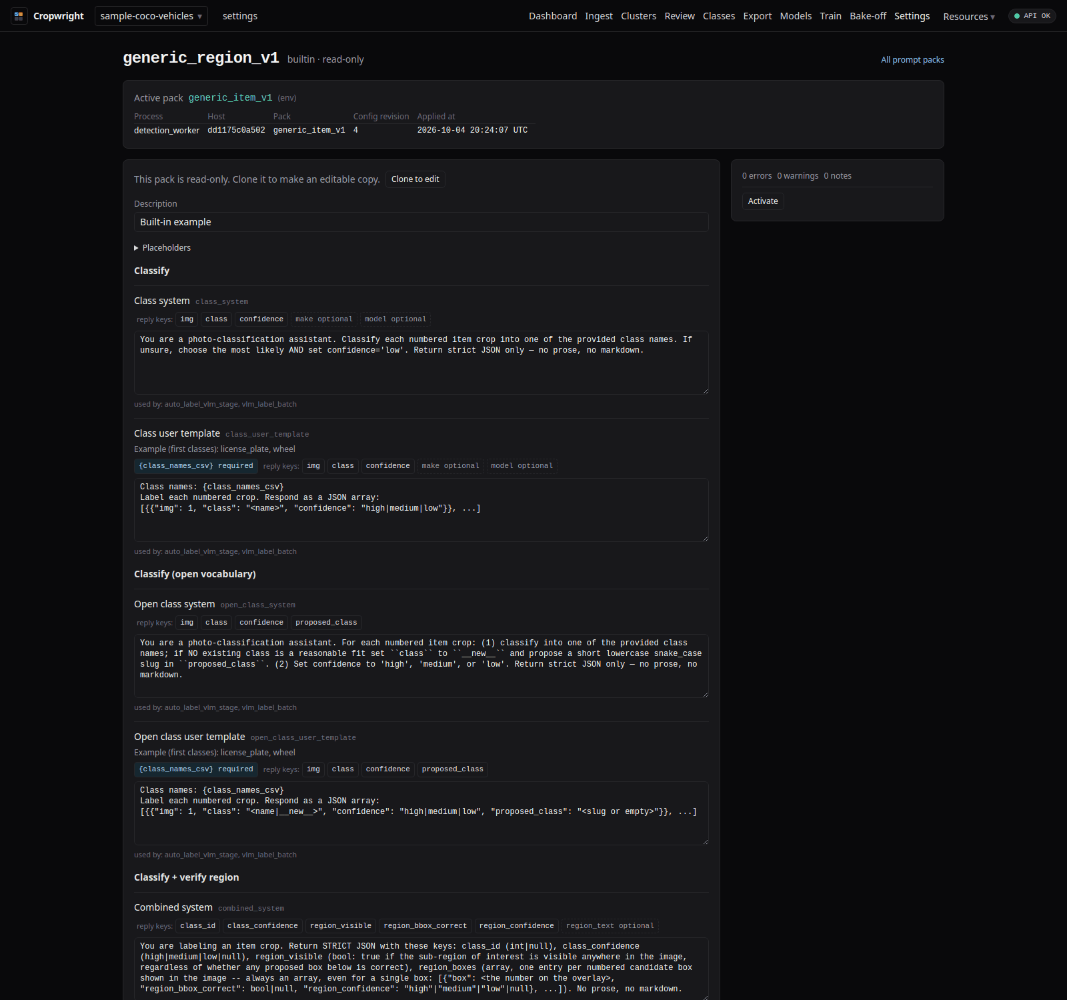Click inside the Class system prompt textarea
Viewport: 1067px width, 1000px height.
pyautogui.click(x=421, y=363)
